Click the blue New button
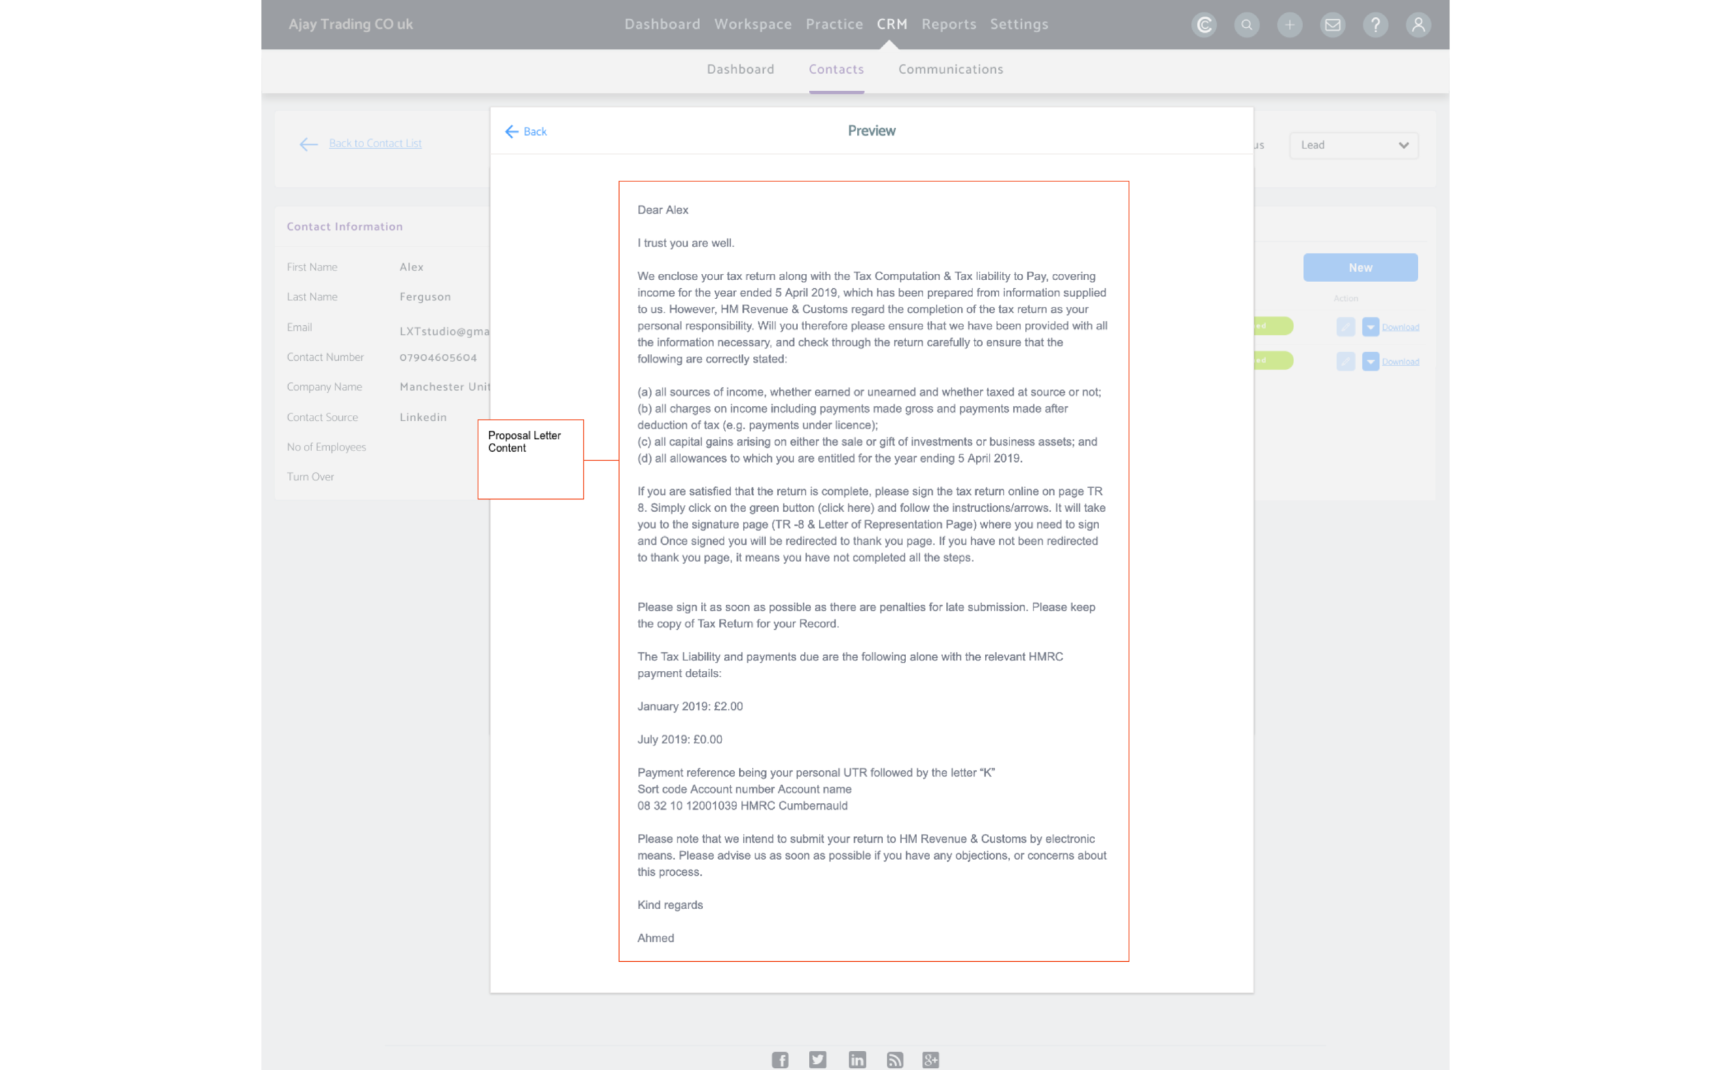The height and width of the screenshot is (1070, 1711). 1359,268
